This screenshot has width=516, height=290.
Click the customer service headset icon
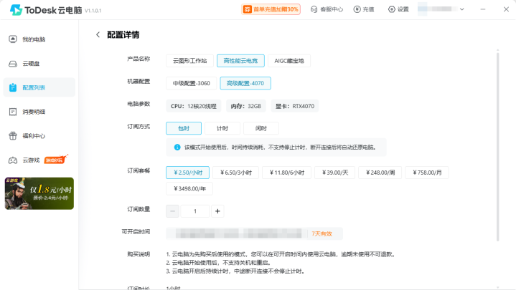[314, 9]
